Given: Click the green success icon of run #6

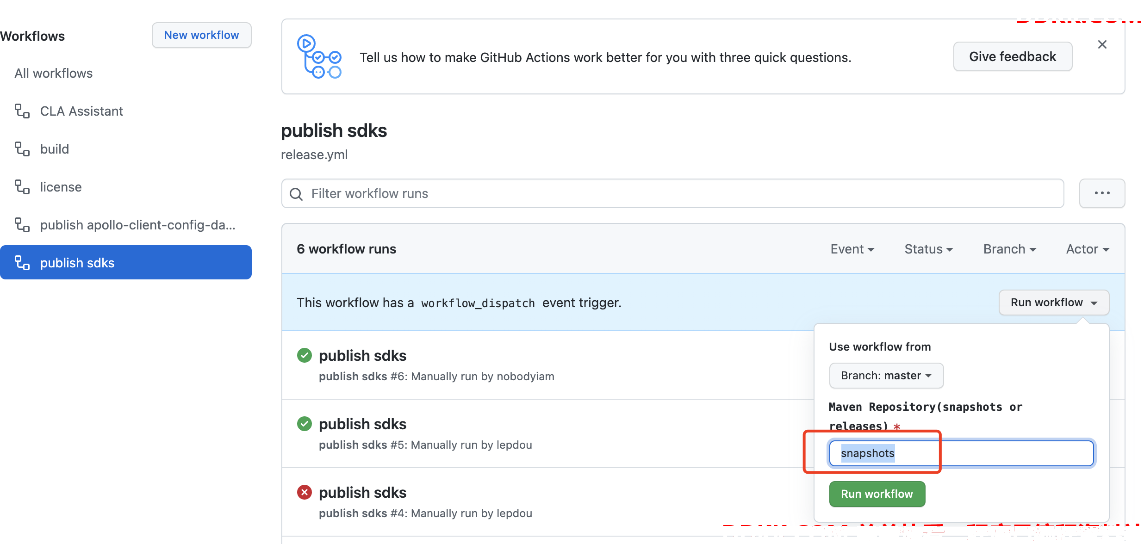Looking at the screenshot, I should (305, 355).
